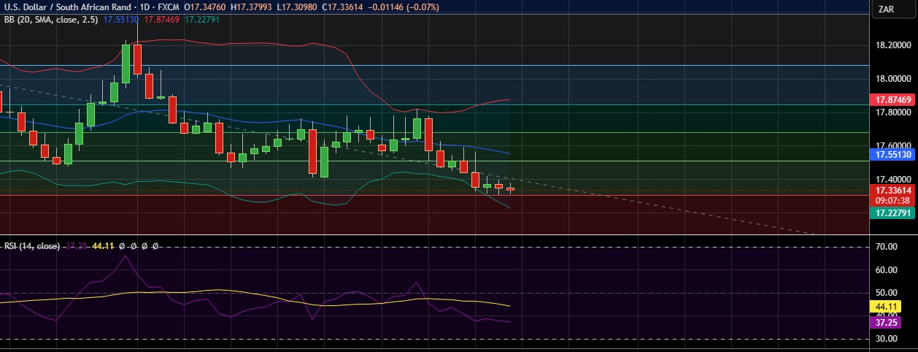The height and width of the screenshot is (352, 918).
Task: Click the blue 17.55130 label on price axis
Action: pos(892,155)
